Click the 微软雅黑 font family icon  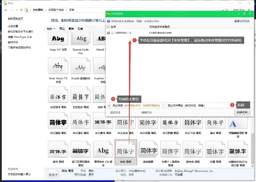coord(148,149)
